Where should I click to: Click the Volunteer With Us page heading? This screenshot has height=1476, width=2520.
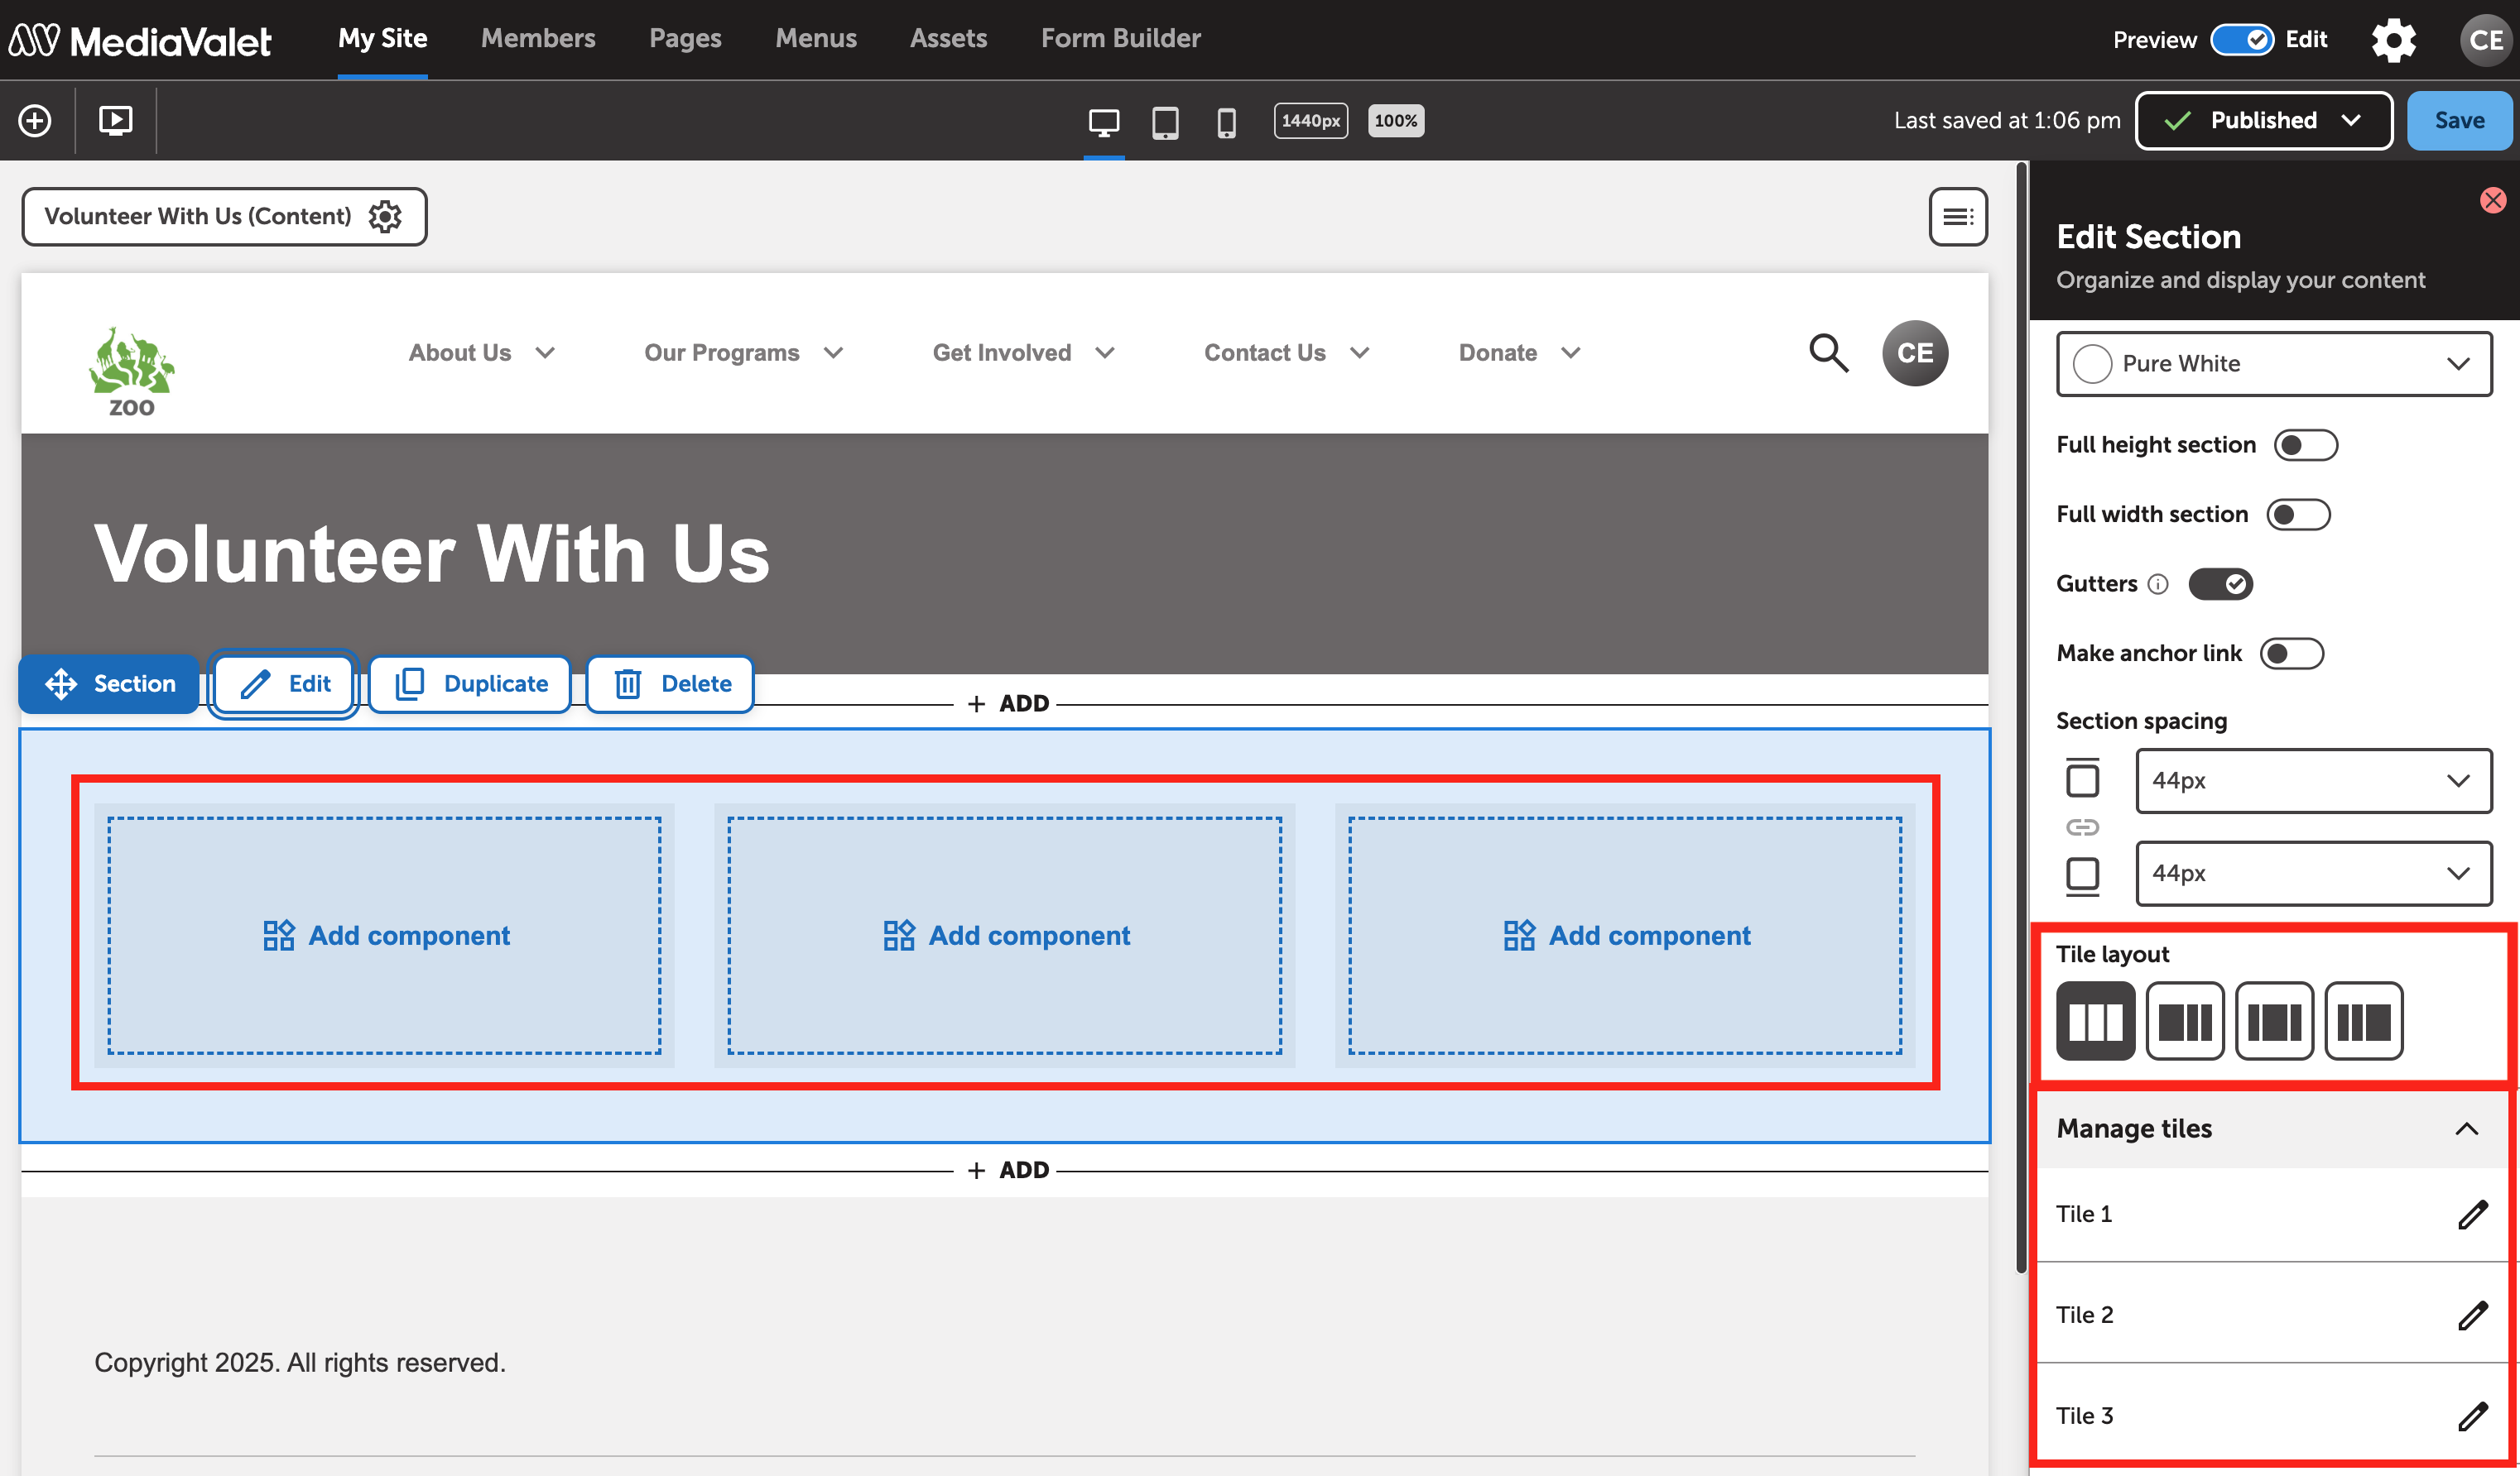432,553
